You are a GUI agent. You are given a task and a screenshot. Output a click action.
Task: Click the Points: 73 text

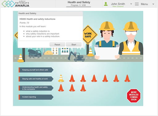(24, 23)
